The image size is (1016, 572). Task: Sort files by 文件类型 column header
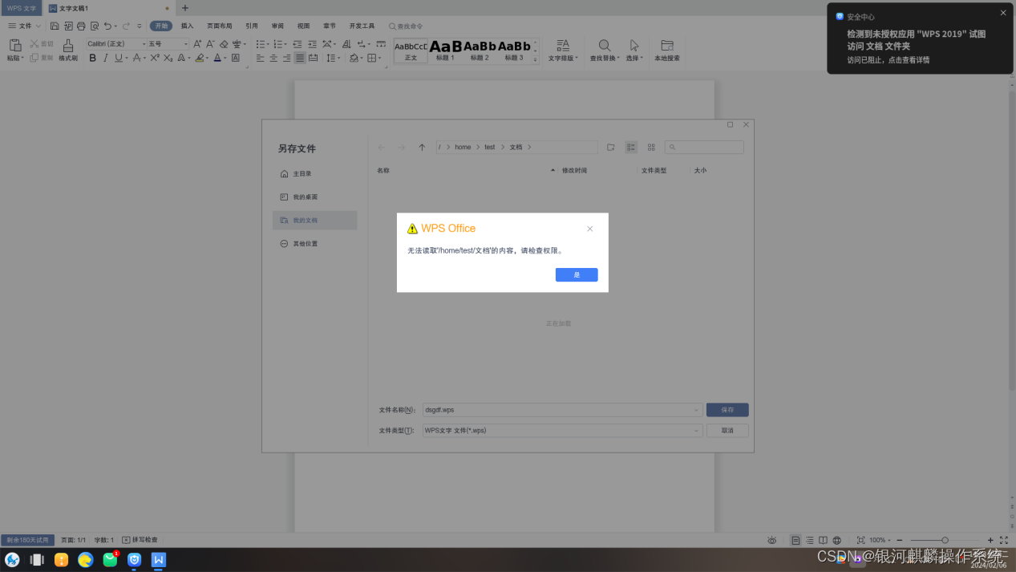[x=654, y=171]
